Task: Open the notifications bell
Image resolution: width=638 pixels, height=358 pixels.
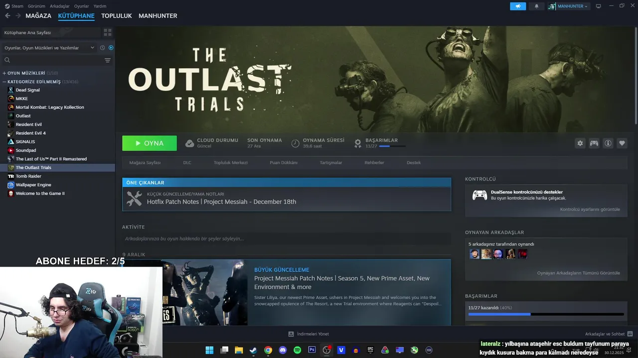Action: (537, 6)
